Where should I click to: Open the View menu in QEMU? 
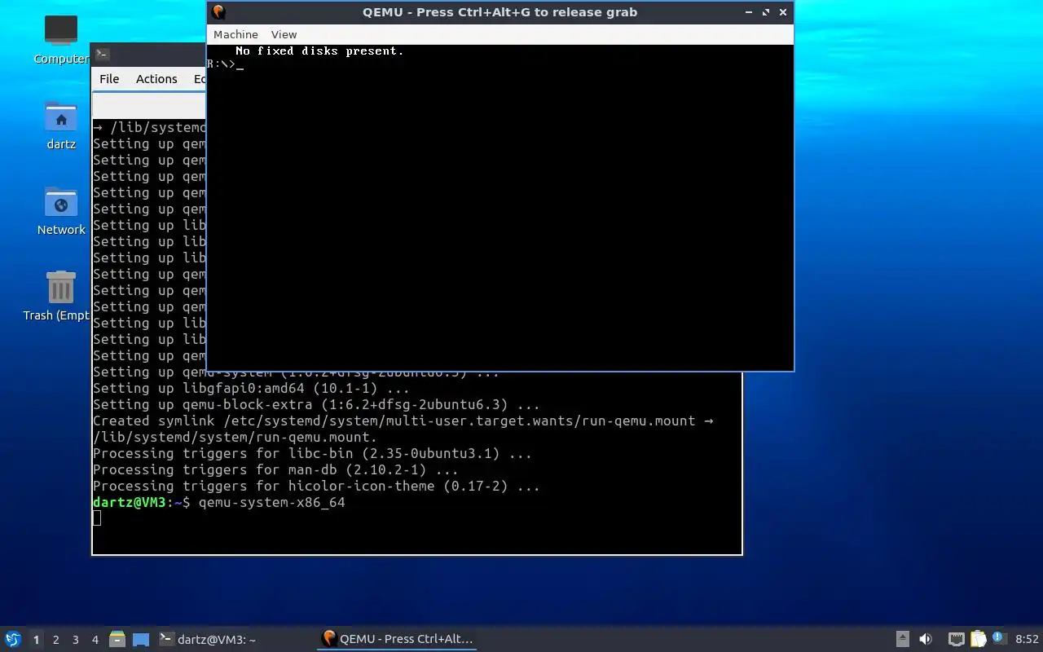pos(284,34)
